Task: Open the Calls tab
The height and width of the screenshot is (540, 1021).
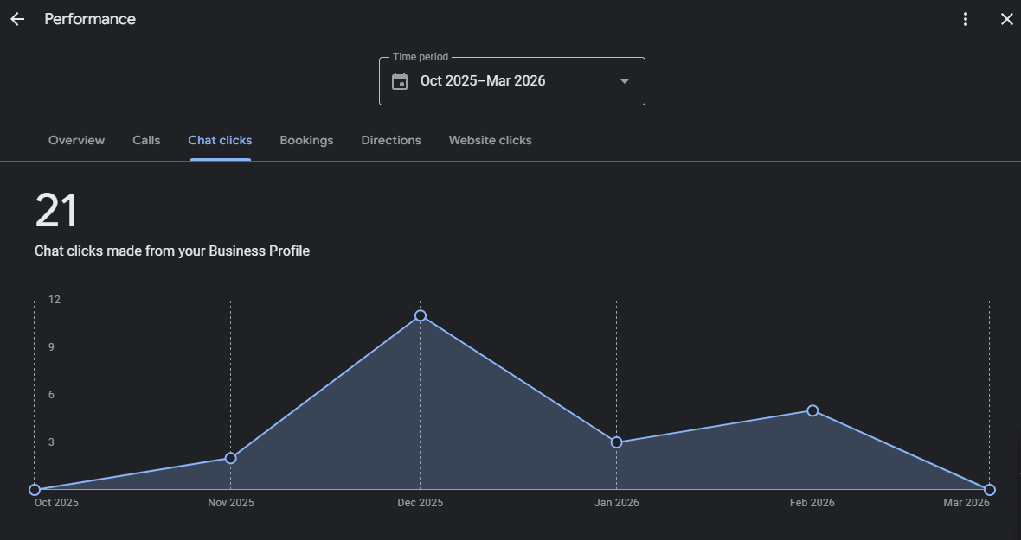Action: (x=146, y=140)
